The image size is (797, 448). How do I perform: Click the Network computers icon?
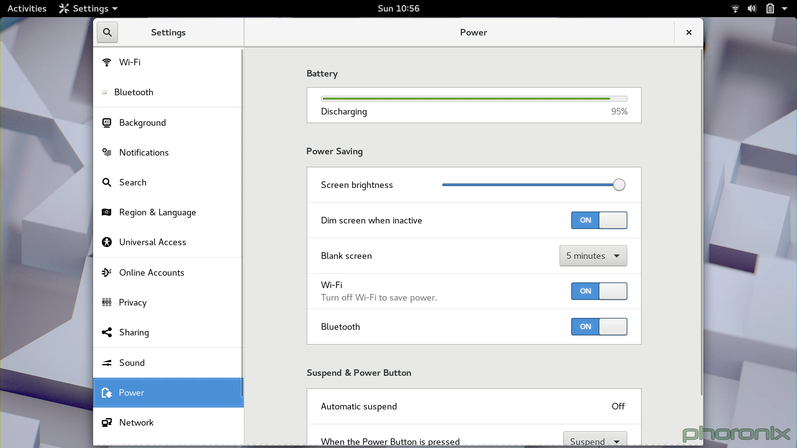pyautogui.click(x=107, y=422)
